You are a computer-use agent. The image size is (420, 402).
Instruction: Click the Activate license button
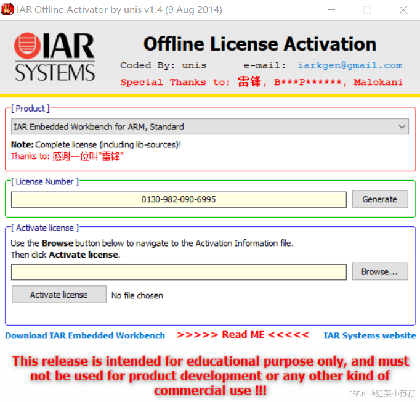59,295
